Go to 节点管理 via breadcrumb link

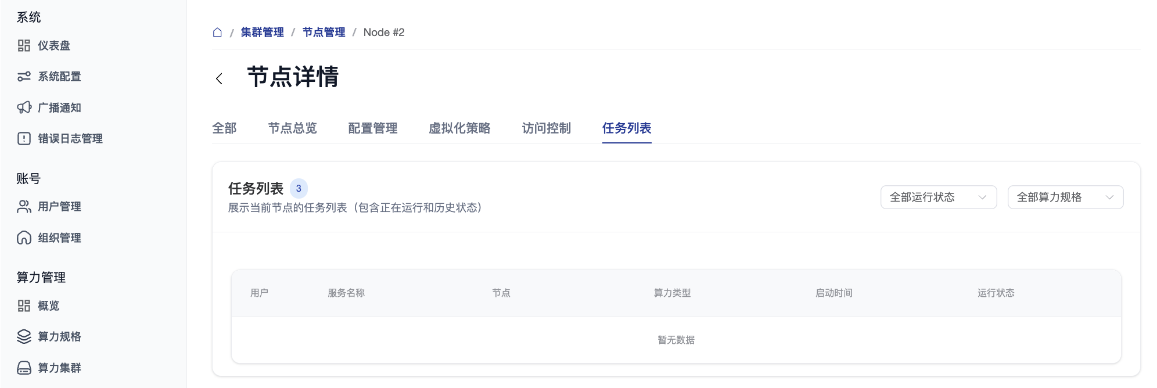click(x=324, y=33)
